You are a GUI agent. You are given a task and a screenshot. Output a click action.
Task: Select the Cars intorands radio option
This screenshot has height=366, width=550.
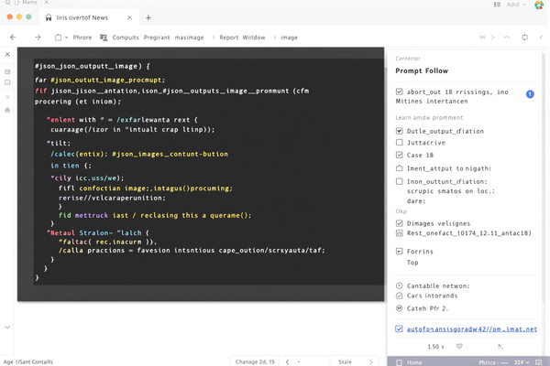[x=399, y=296]
